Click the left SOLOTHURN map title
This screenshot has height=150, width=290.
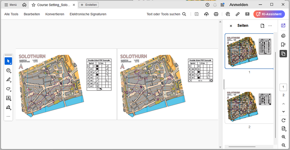[32, 56]
